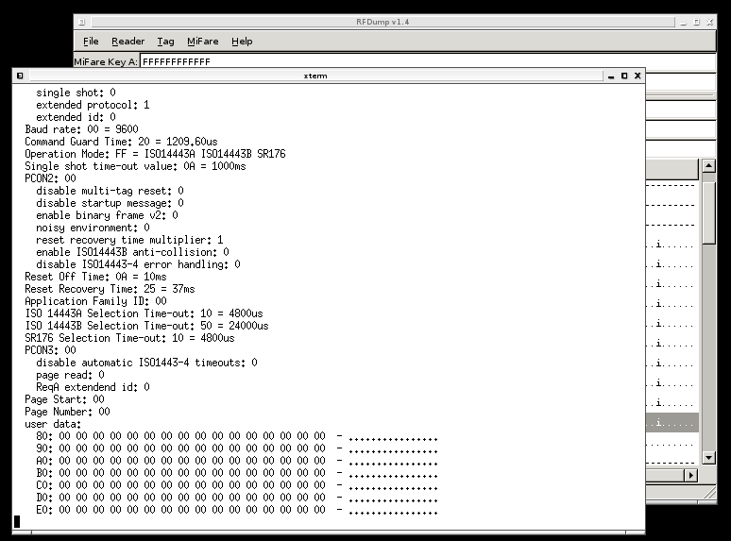Click the 'E0:' hex dump row
The height and width of the screenshot is (541, 731).
click(237, 510)
